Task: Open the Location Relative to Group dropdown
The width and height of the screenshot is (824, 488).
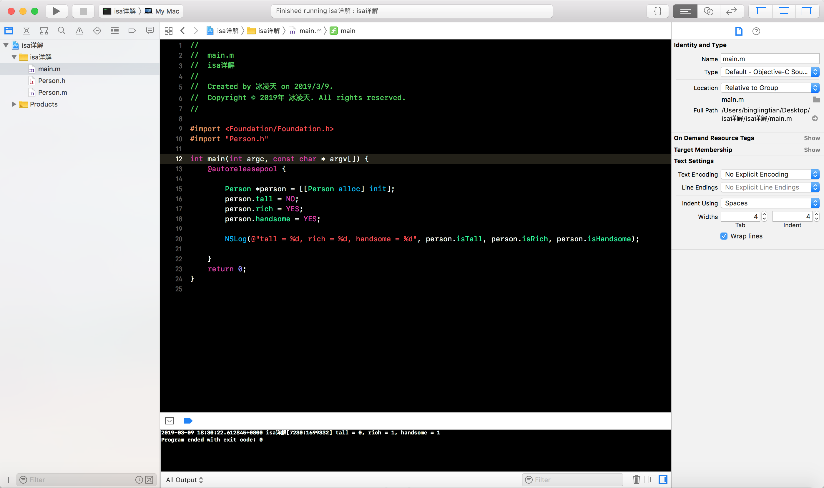Action: (x=770, y=87)
